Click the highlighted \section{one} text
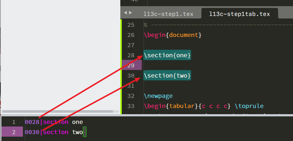This screenshot has width=293, height=141. tap(167, 55)
